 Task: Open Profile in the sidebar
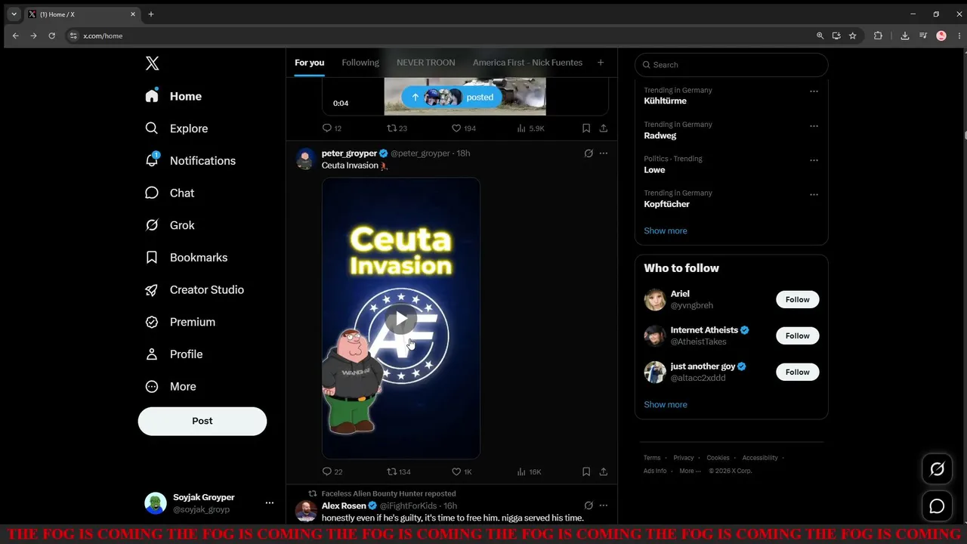click(x=175, y=354)
